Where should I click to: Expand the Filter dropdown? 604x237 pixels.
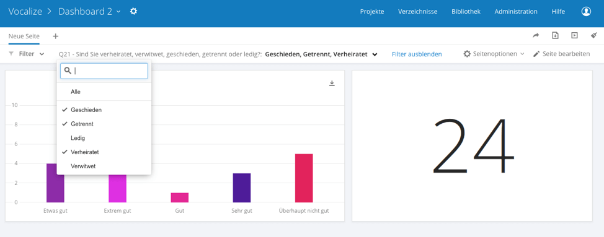click(x=27, y=54)
